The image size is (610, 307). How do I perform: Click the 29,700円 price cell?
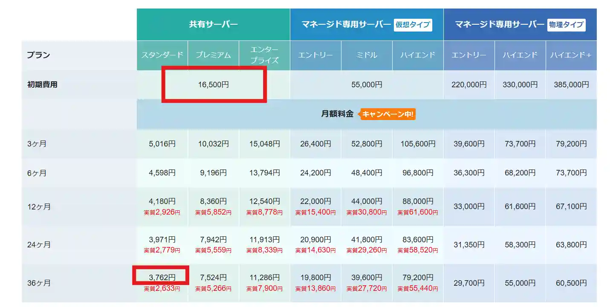469,283
